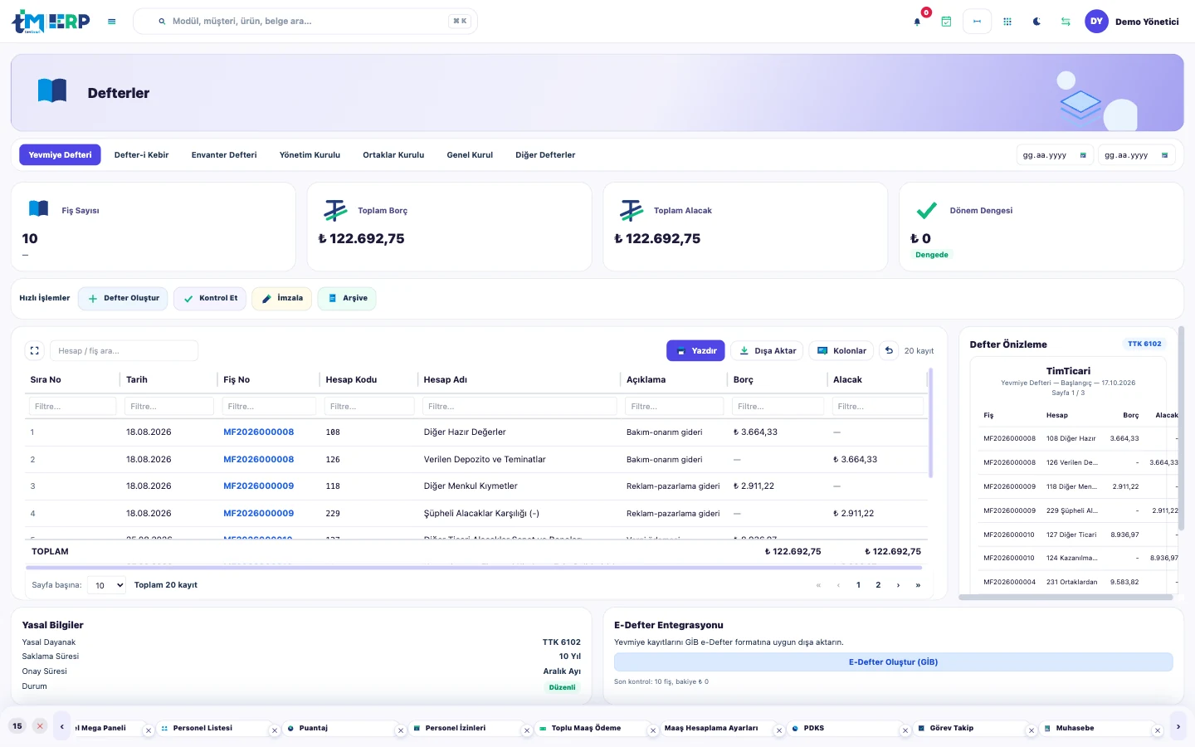Select the Diğer Defterler tab

click(545, 155)
